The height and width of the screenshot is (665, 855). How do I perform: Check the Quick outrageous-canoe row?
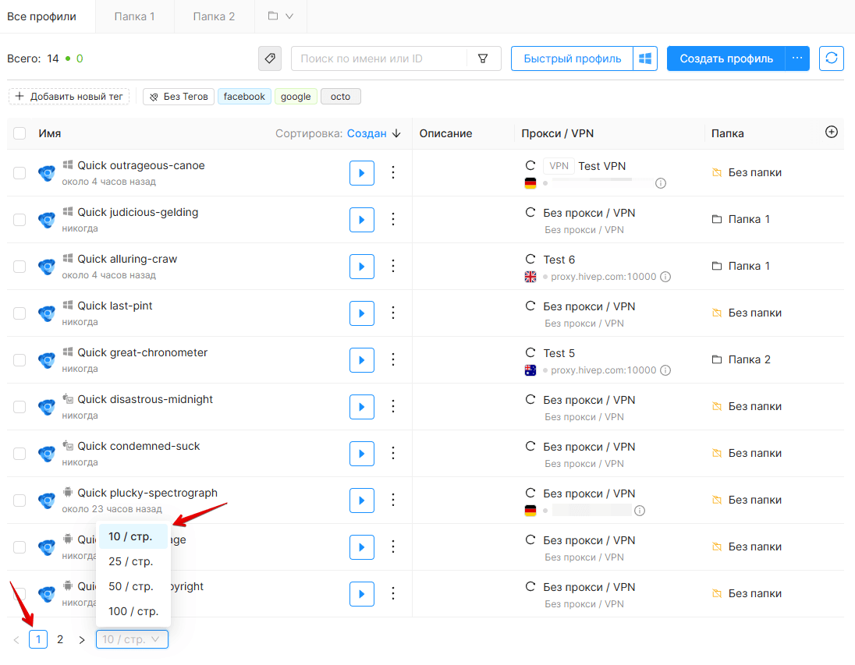[20, 173]
